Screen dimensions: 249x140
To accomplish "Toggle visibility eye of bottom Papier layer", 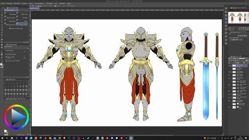I will click(229, 107).
